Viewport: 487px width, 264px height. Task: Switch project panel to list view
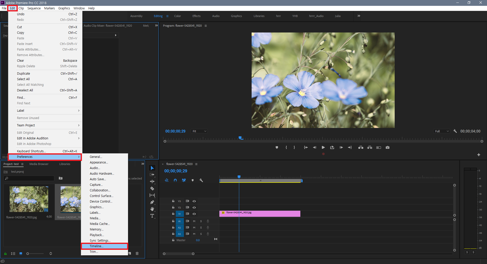pos(13,254)
